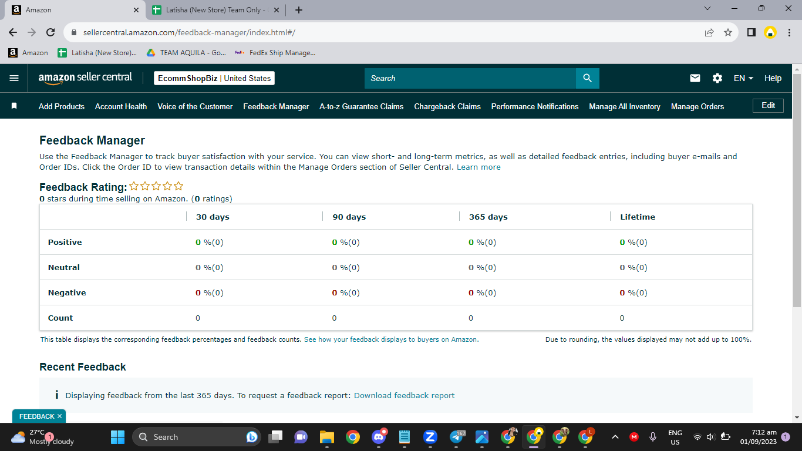Open the hamburger navigation menu
802x451 pixels.
[14, 78]
